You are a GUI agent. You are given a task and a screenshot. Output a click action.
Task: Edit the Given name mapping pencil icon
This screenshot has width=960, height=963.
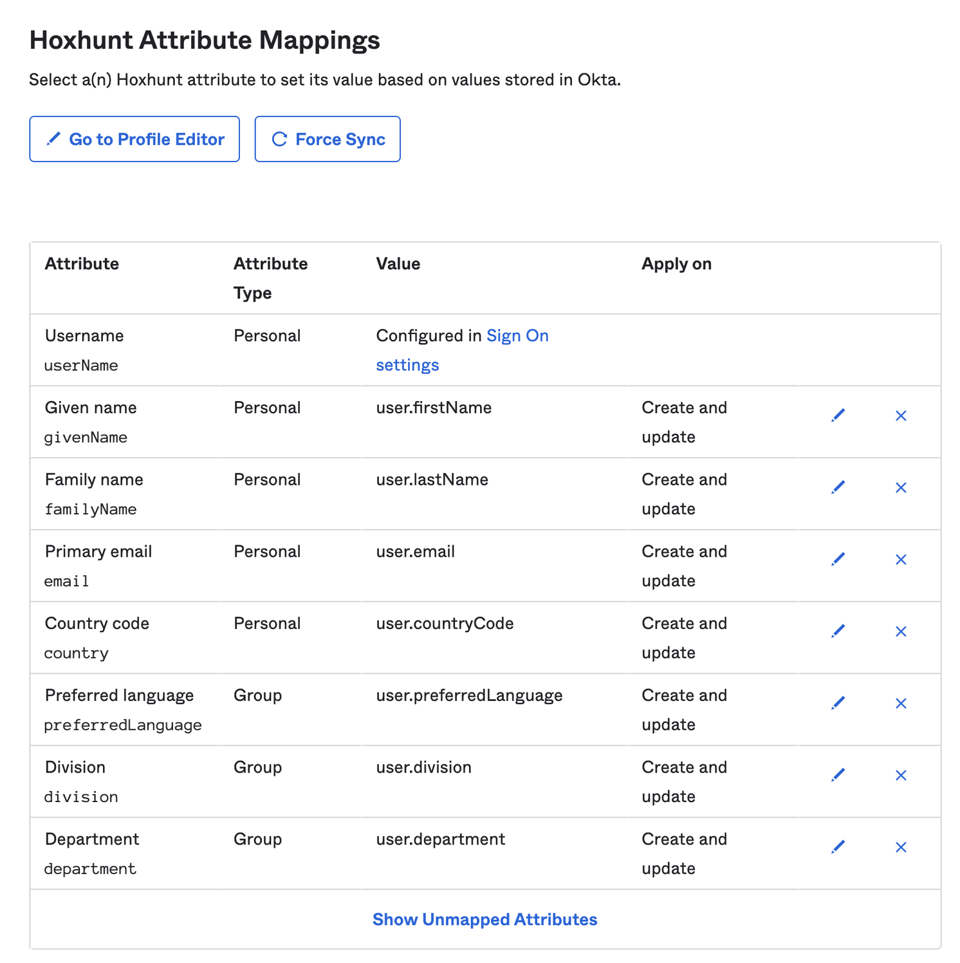point(838,415)
